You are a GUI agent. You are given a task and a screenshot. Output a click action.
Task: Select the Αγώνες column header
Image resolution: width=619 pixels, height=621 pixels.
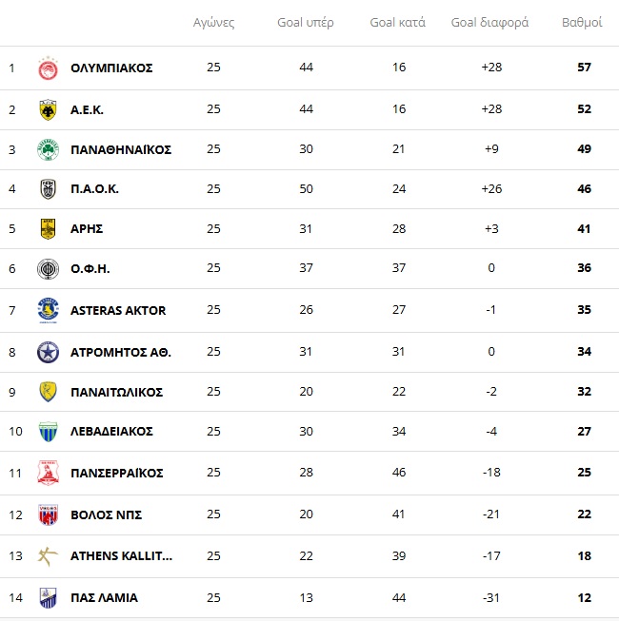[x=213, y=23]
